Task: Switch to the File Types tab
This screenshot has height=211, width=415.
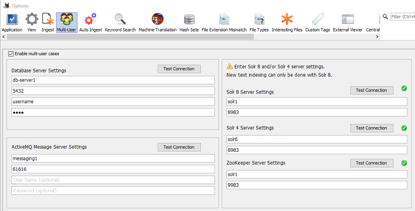Action: coord(259,23)
